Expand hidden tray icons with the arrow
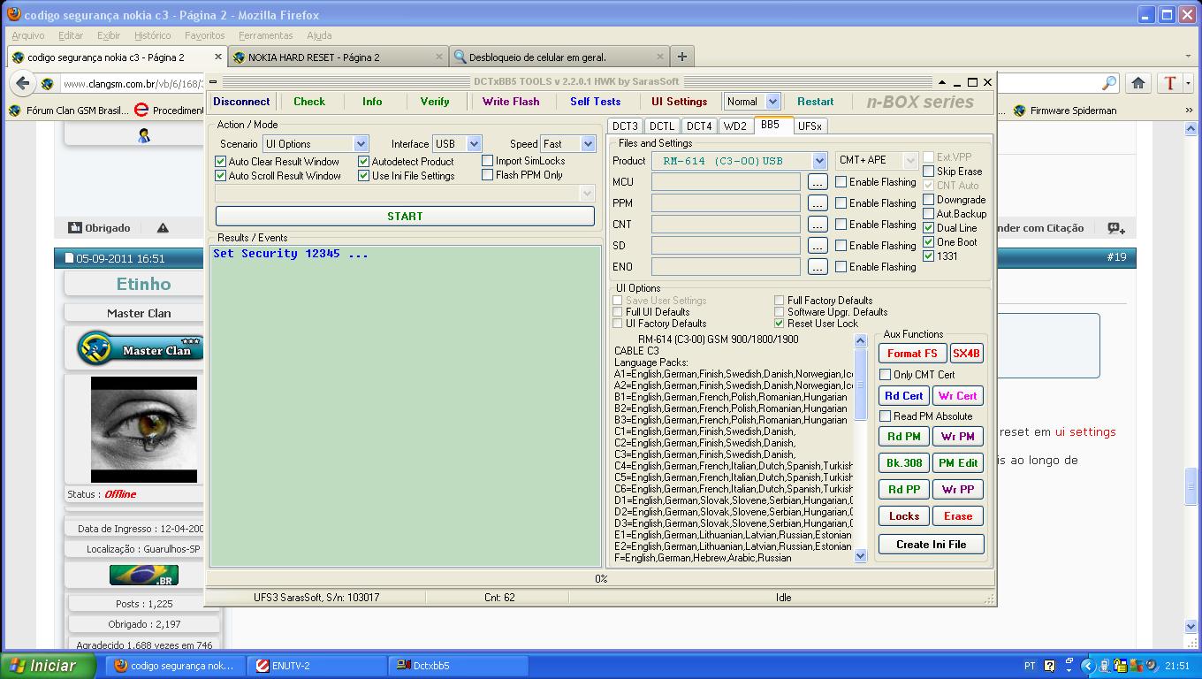 (x=1088, y=666)
